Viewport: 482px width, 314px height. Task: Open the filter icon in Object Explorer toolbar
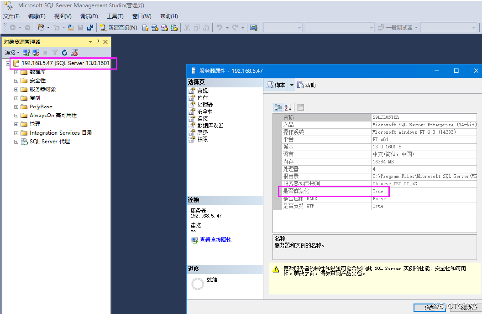click(55, 52)
